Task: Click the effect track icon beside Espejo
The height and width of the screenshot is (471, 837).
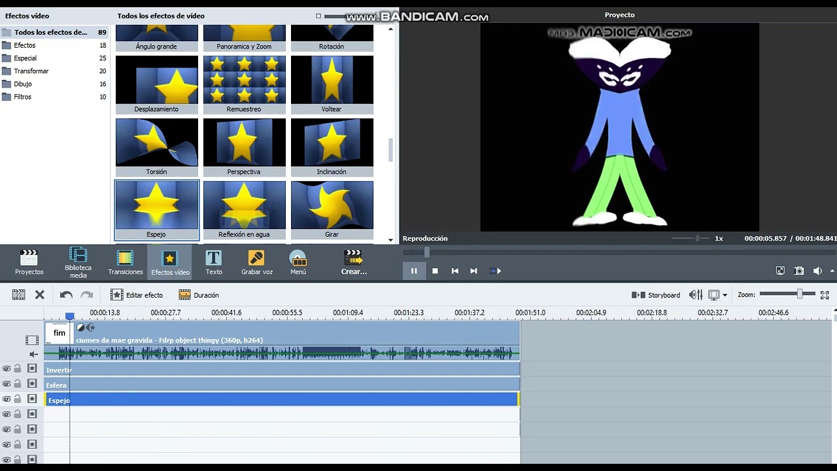Action: coord(31,399)
